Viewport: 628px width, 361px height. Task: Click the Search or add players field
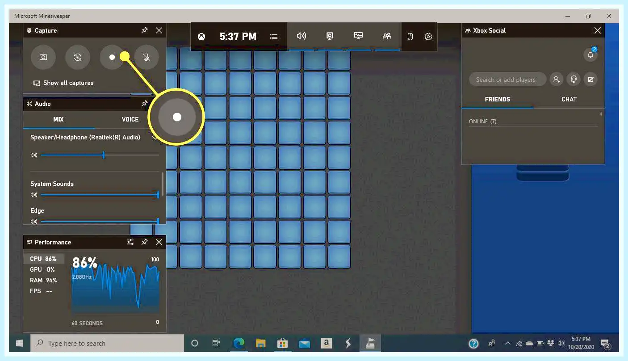(508, 80)
